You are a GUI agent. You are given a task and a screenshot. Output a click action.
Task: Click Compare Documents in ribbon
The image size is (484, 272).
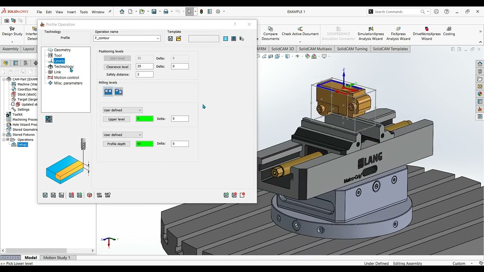(270, 34)
